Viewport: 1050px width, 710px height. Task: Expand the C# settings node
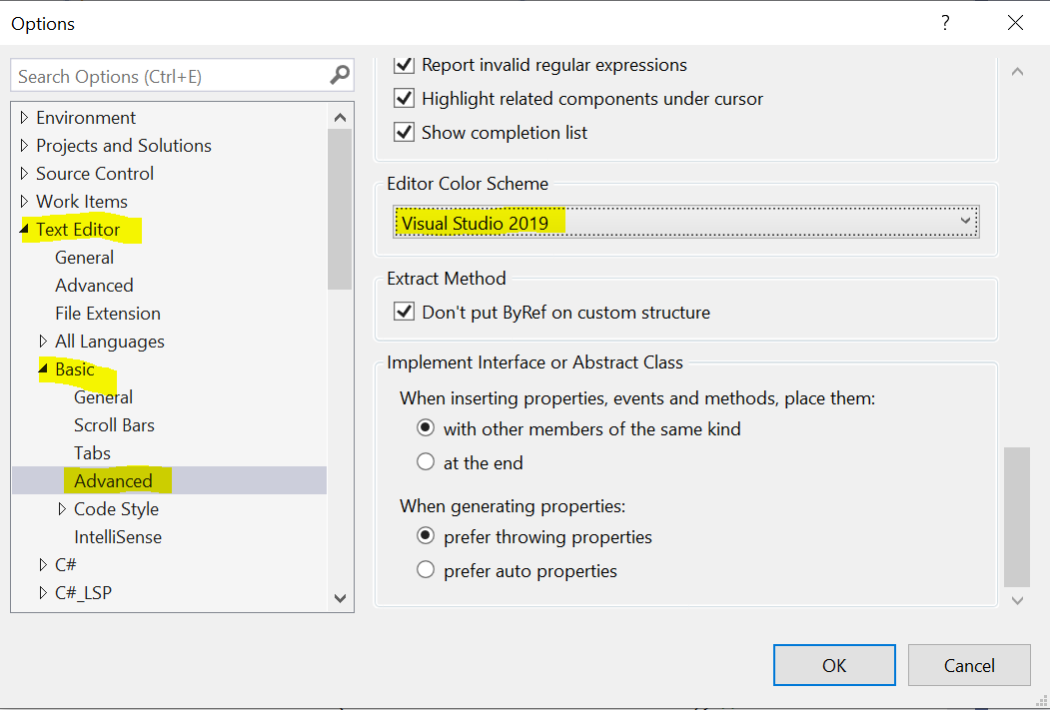click(42, 564)
